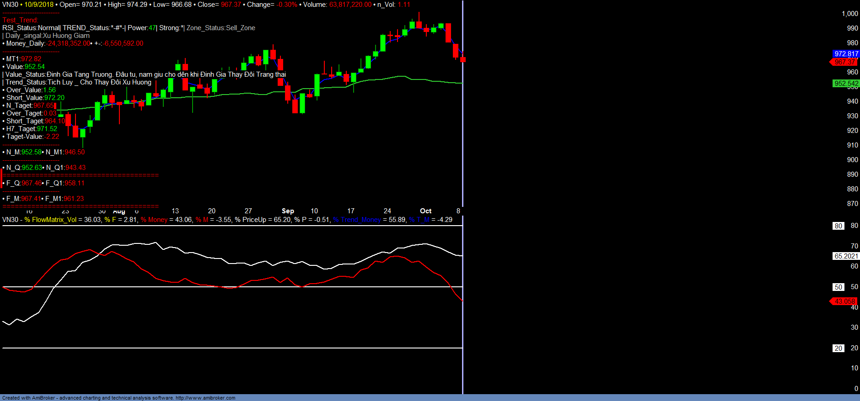The image size is (860, 401).
Task: Click the Zone_Status:Sell_Zone text
Action: point(220,28)
